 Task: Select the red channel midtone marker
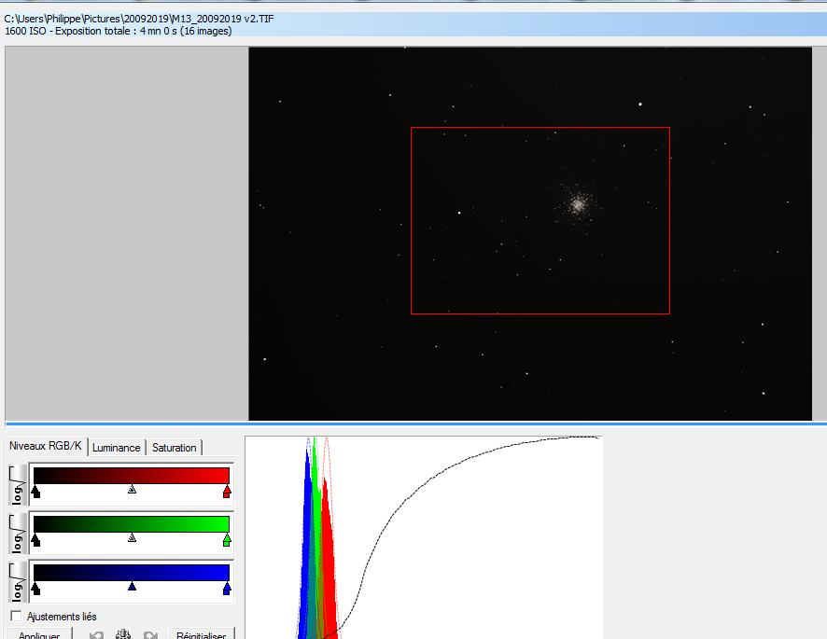click(x=132, y=489)
